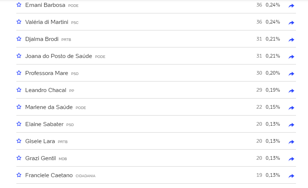
Task: Share Elaine Sabater's result
Action: pyautogui.click(x=291, y=125)
